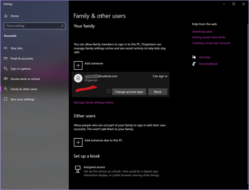The height and width of the screenshot is (190, 249).
Task: Open Creating a local user account link
Action: click(x=211, y=43)
